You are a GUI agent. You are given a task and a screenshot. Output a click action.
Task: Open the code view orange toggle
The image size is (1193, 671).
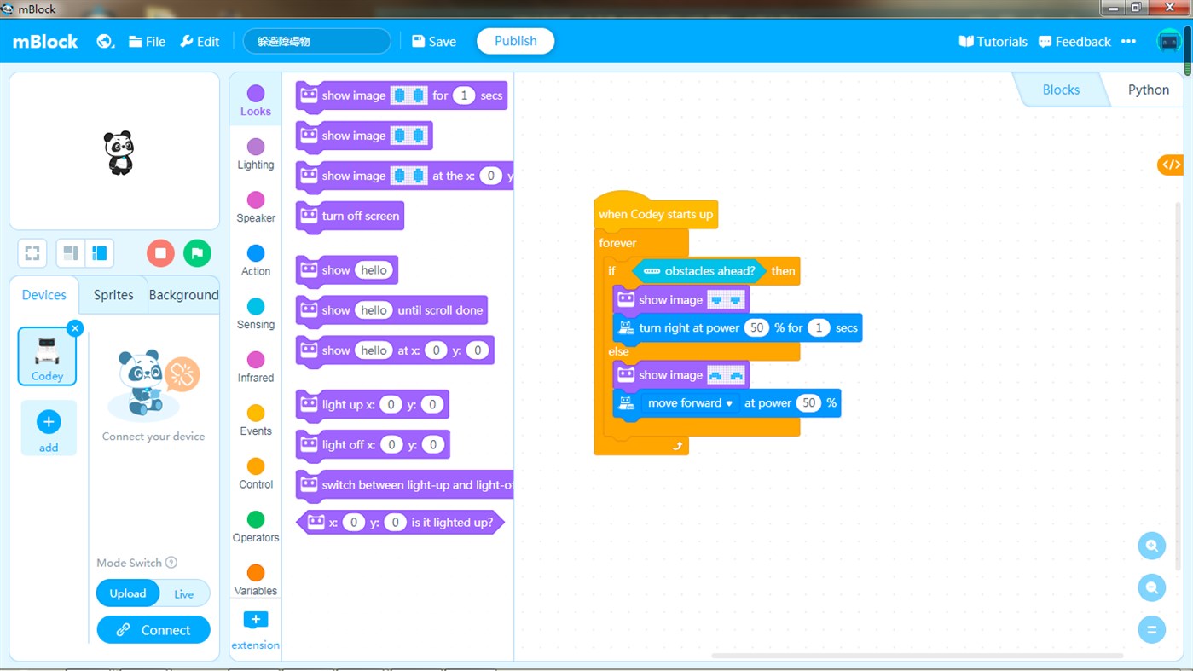click(x=1171, y=165)
